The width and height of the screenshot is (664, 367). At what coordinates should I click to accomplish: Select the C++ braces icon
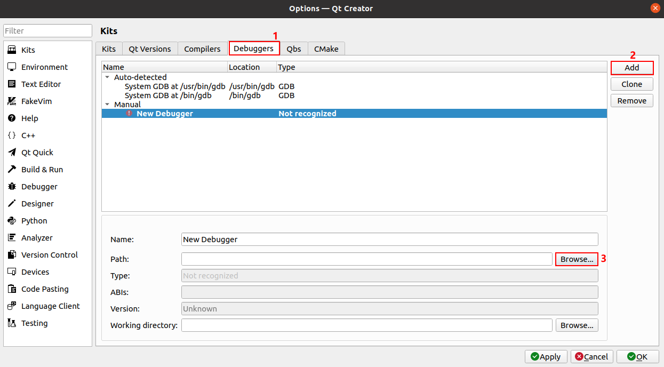[12, 135]
